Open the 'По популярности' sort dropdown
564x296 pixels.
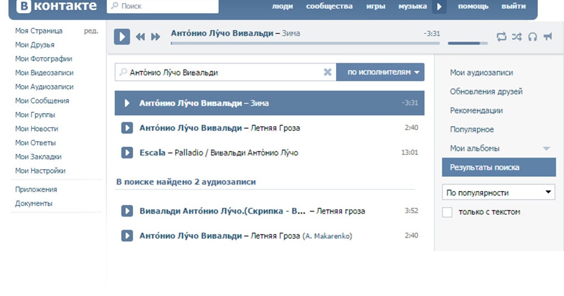(498, 192)
